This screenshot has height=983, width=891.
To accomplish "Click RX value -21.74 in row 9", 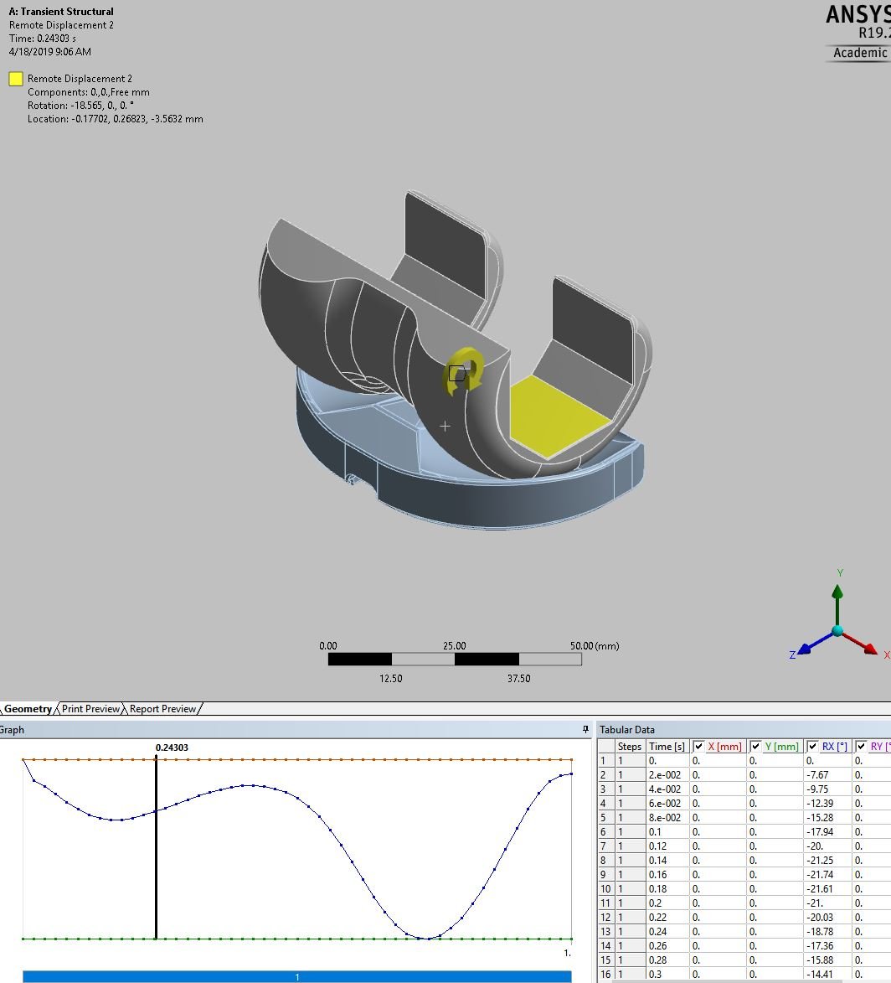I will pyautogui.click(x=827, y=875).
